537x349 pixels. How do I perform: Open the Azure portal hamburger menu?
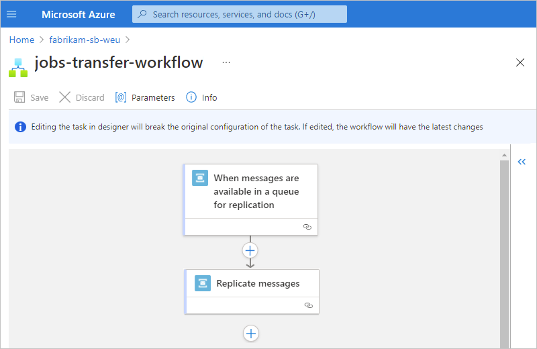click(x=11, y=14)
